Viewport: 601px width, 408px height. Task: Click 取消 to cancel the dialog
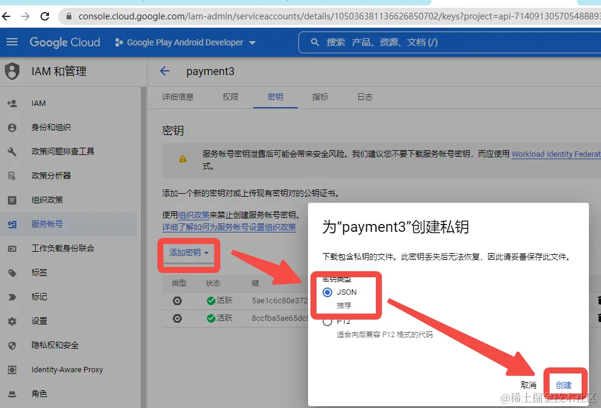(x=528, y=385)
